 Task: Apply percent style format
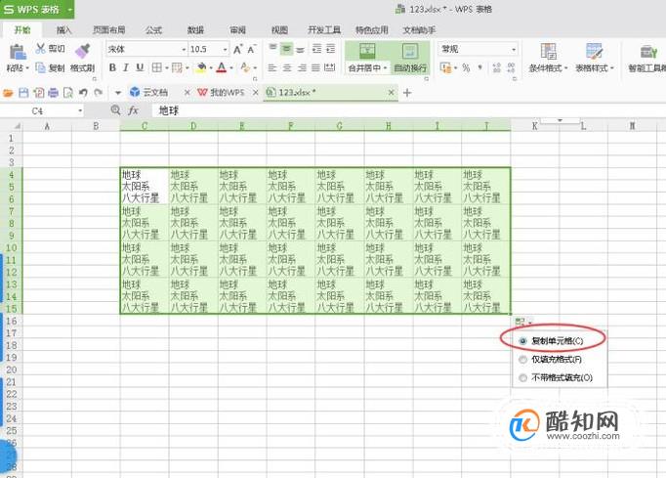466,67
